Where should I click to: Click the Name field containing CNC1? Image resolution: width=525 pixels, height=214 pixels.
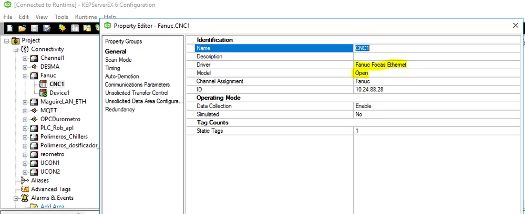pos(437,48)
